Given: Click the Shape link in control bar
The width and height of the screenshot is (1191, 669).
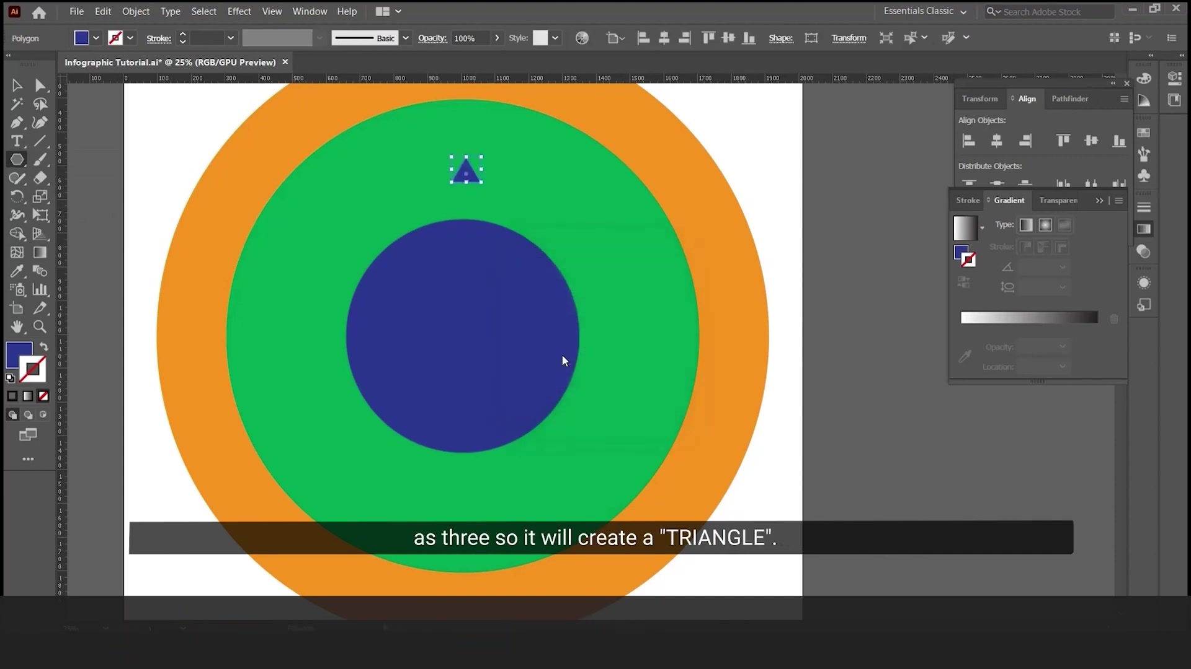Looking at the screenshot, I should point(780,38).
